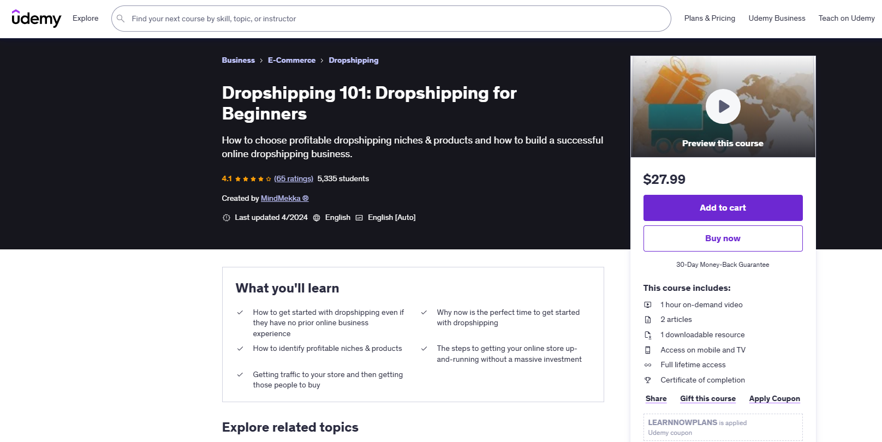Viewport: 882px width, 442px height.
Task: Click 'Full lifetime access' text
Action: 693,365
